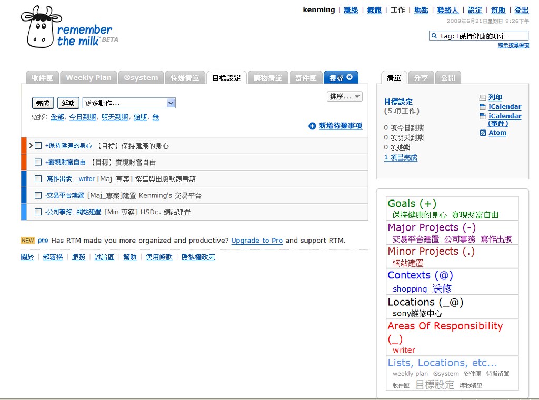
Task: Click the 討論區 footer link
Action: point(104,257)
